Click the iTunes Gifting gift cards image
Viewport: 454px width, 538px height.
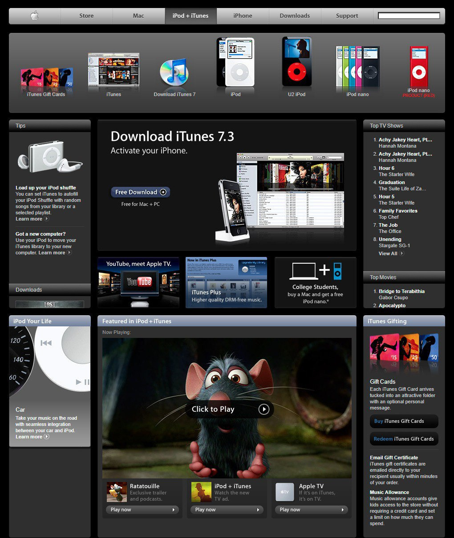tap(404, 353)
